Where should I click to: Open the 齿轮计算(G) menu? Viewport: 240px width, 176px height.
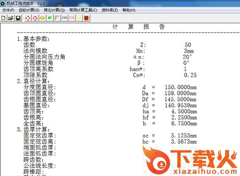(x=29, y=10)
